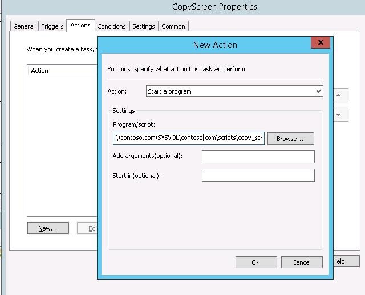Click the Action column header
The height and width of the screenshot is (295, 365).
point(63,71)
